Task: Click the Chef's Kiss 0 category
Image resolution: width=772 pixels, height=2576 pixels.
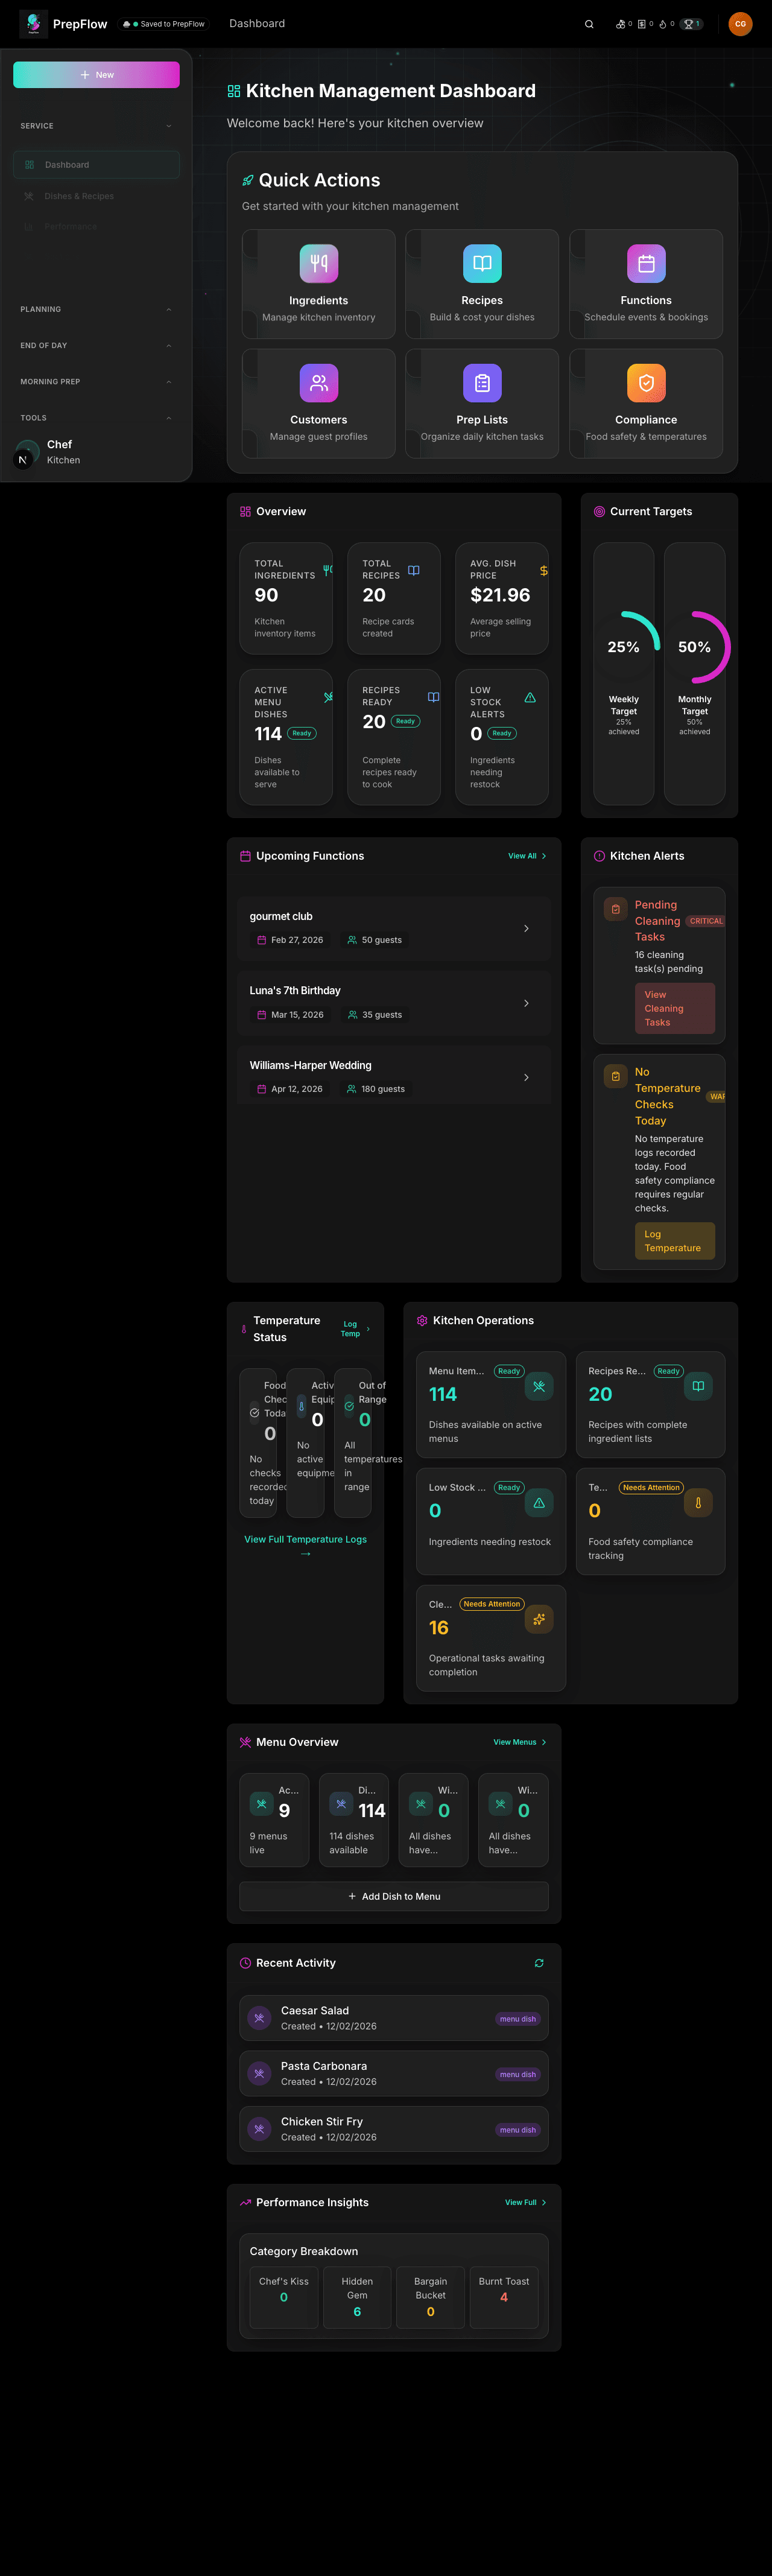Action: click(x=284, y=2297)
